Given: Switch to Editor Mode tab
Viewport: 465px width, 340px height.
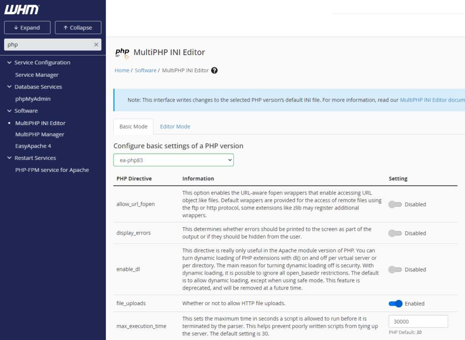Looking at the screenshot, I should [175, 126].
